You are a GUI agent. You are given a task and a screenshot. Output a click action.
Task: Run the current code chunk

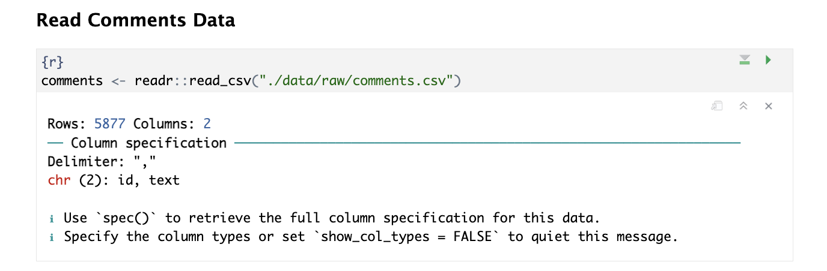768,60
